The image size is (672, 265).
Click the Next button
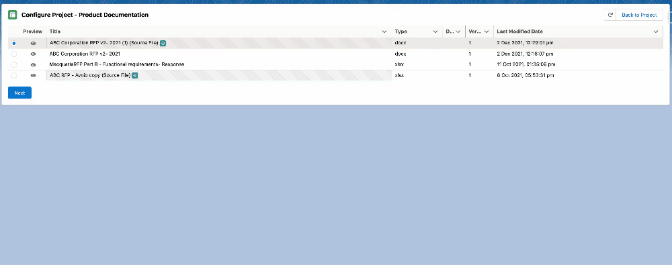(x=19, y=93)
